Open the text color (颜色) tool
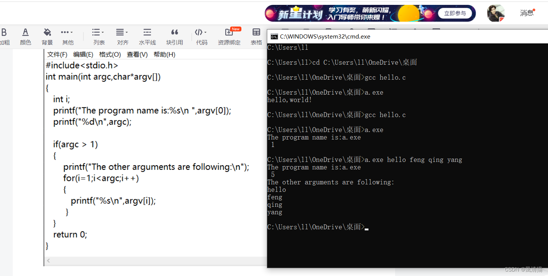 (x=25, y=37)
